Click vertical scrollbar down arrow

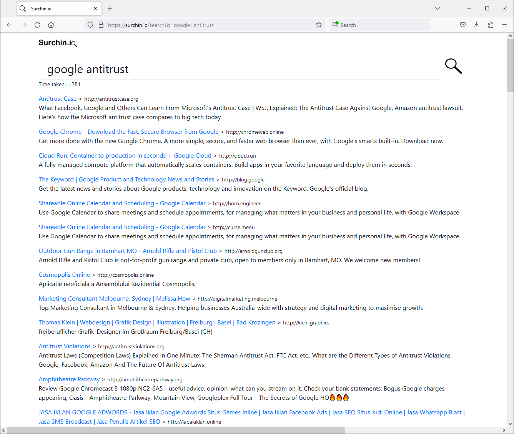(x=510, y=424)
